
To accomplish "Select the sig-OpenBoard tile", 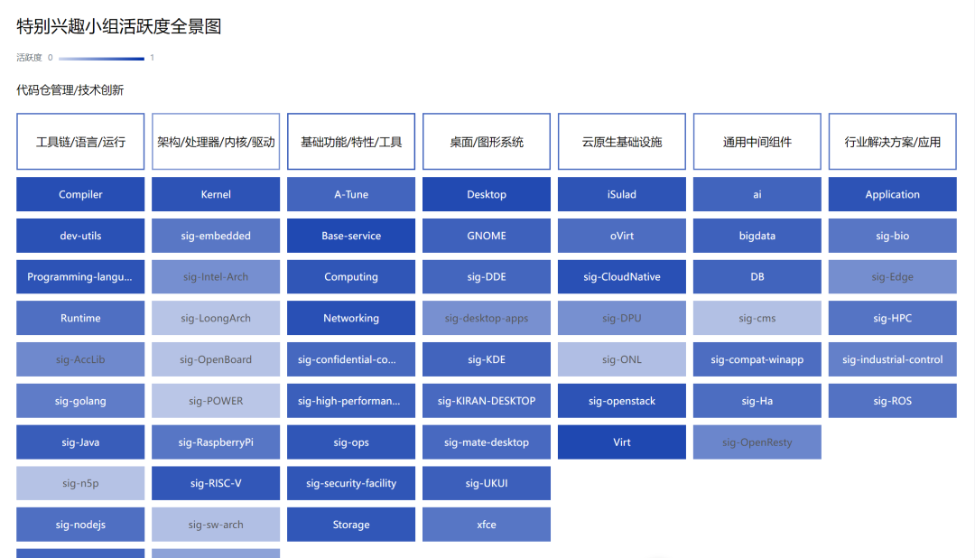I will (x=216, y=359).
